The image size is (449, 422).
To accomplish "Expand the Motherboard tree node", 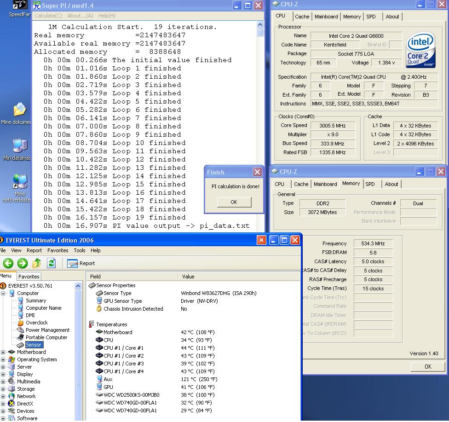I will [3, 352].
